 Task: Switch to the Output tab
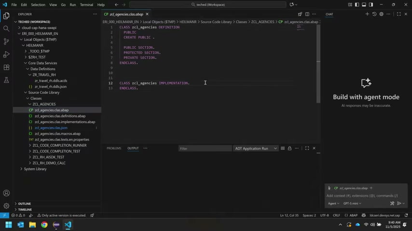(133, 148)
